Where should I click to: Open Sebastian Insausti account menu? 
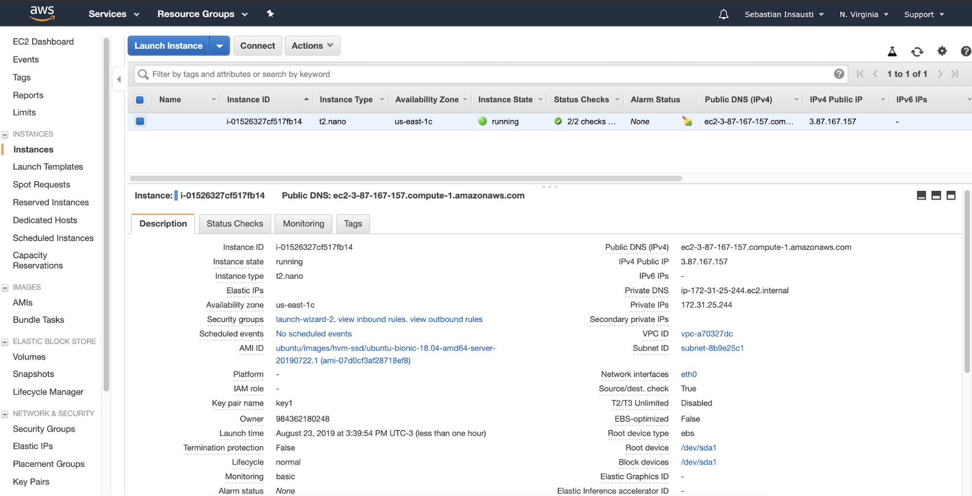coord(784,15)
